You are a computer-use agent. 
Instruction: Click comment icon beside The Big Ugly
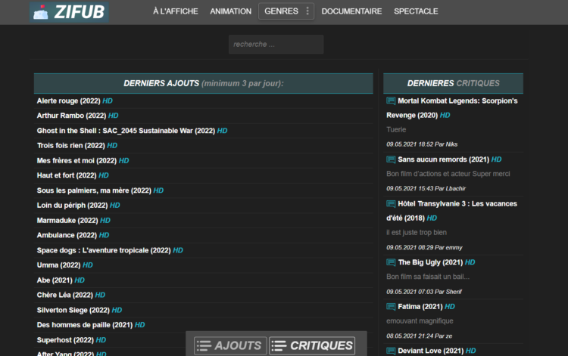click(391, 262)
